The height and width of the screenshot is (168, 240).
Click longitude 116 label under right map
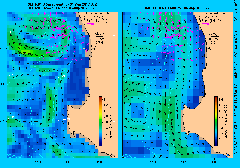click(x=214, y=162)
